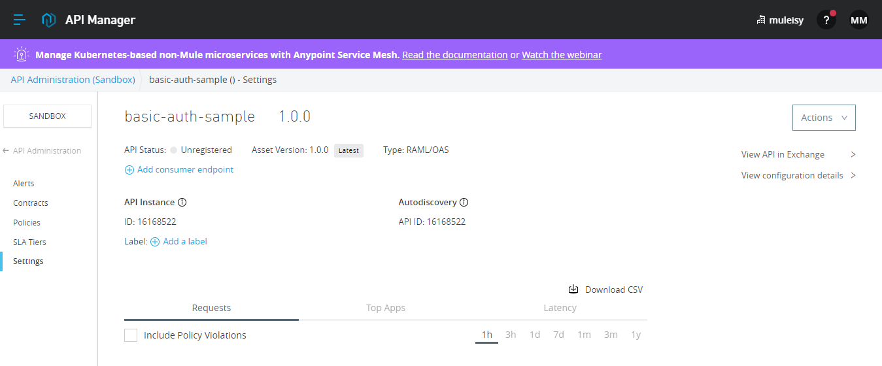Click the Anypoint API Manager logo
This screenshot has width=882, height=366.
click(49, 20)
